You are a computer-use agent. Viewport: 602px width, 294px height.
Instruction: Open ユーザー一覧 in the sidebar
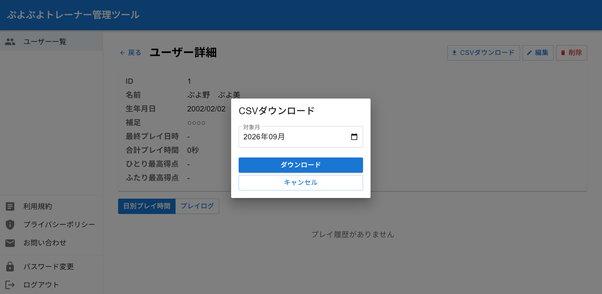[x=52, y=42]
